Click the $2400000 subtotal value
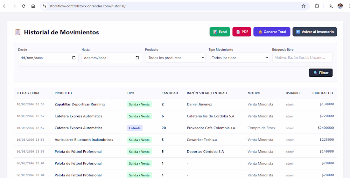350x178 pixels. pos(326,128)
